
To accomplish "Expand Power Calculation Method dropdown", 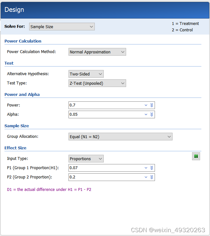I will [x=97, y=52].
